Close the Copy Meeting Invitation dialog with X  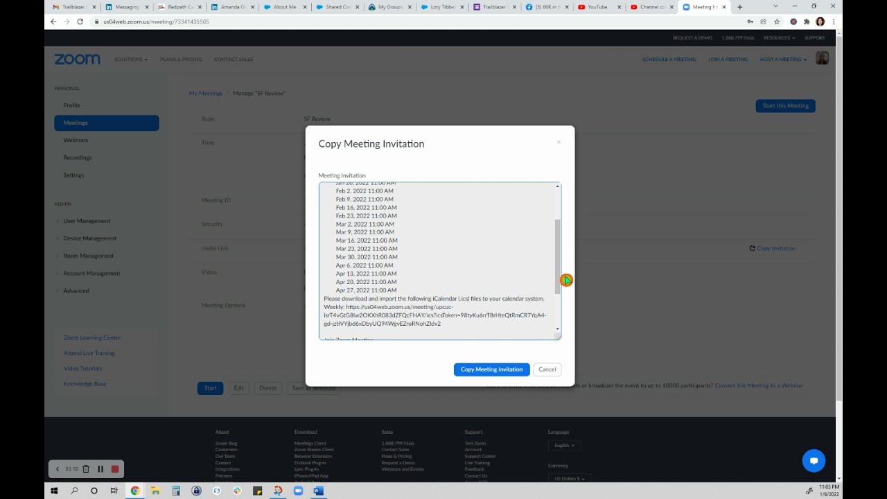coord(559,142)
